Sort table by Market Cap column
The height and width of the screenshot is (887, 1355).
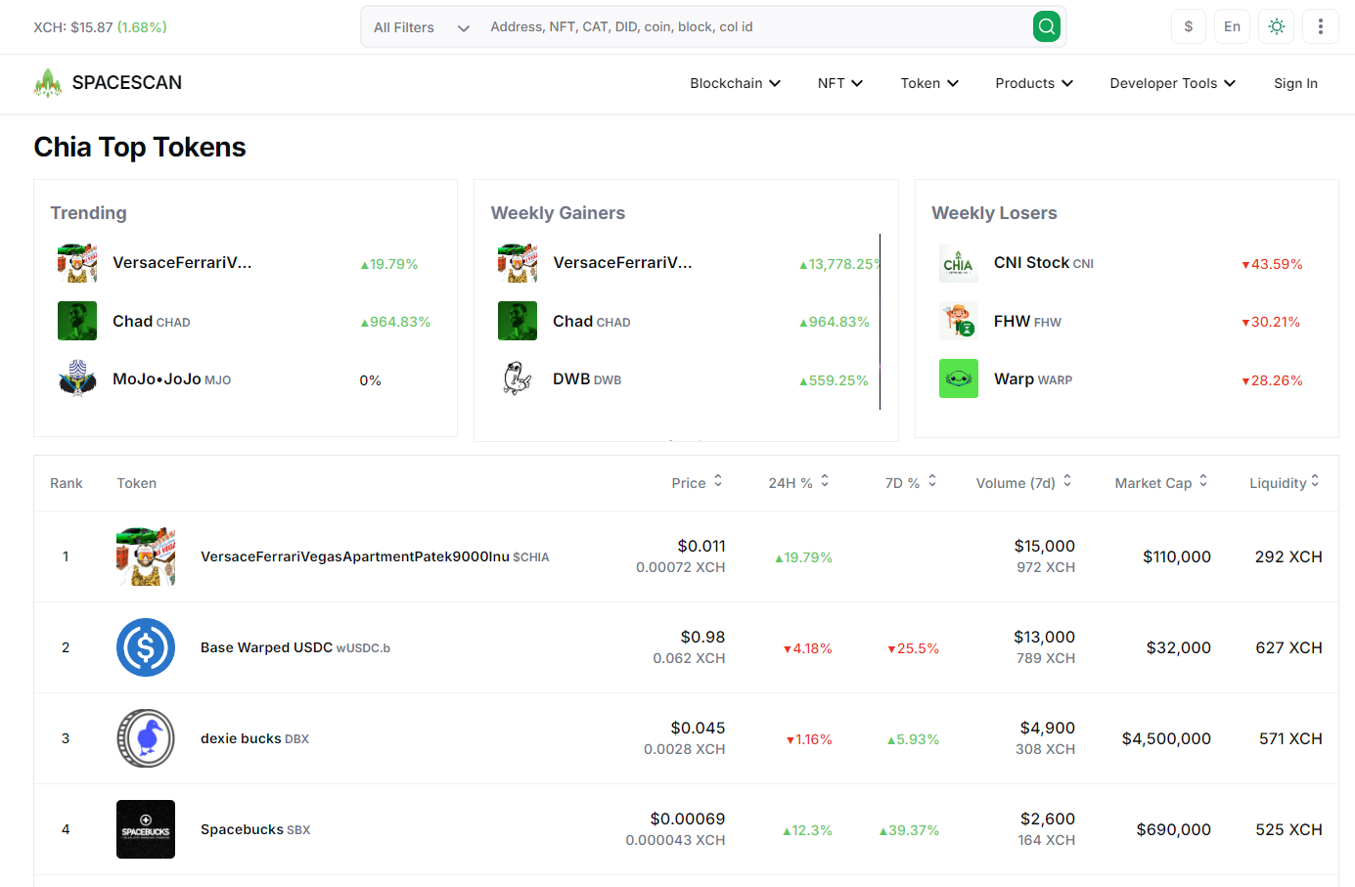tap(1161, 482)
